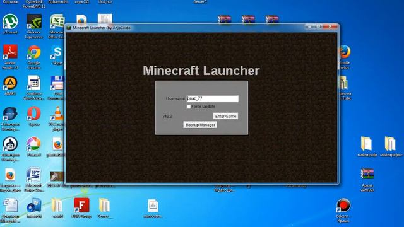Screen dimensions: 404x227
Task: Open the Microsoft Office Excel shortcut
Action: (x=57, y=22)
